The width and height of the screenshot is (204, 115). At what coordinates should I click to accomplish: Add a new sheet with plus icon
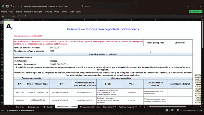(x=140, y=107)
